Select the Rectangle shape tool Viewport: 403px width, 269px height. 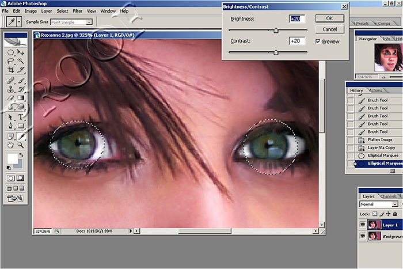[21, 126]
